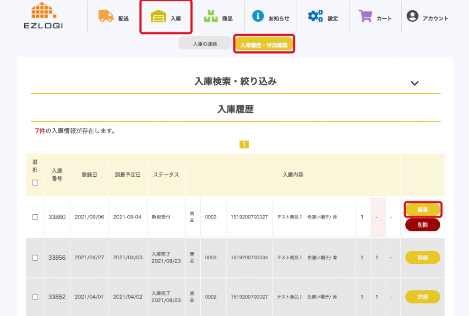
Task: Tick the checkbox for entry 33852
Action: (35, 297)
